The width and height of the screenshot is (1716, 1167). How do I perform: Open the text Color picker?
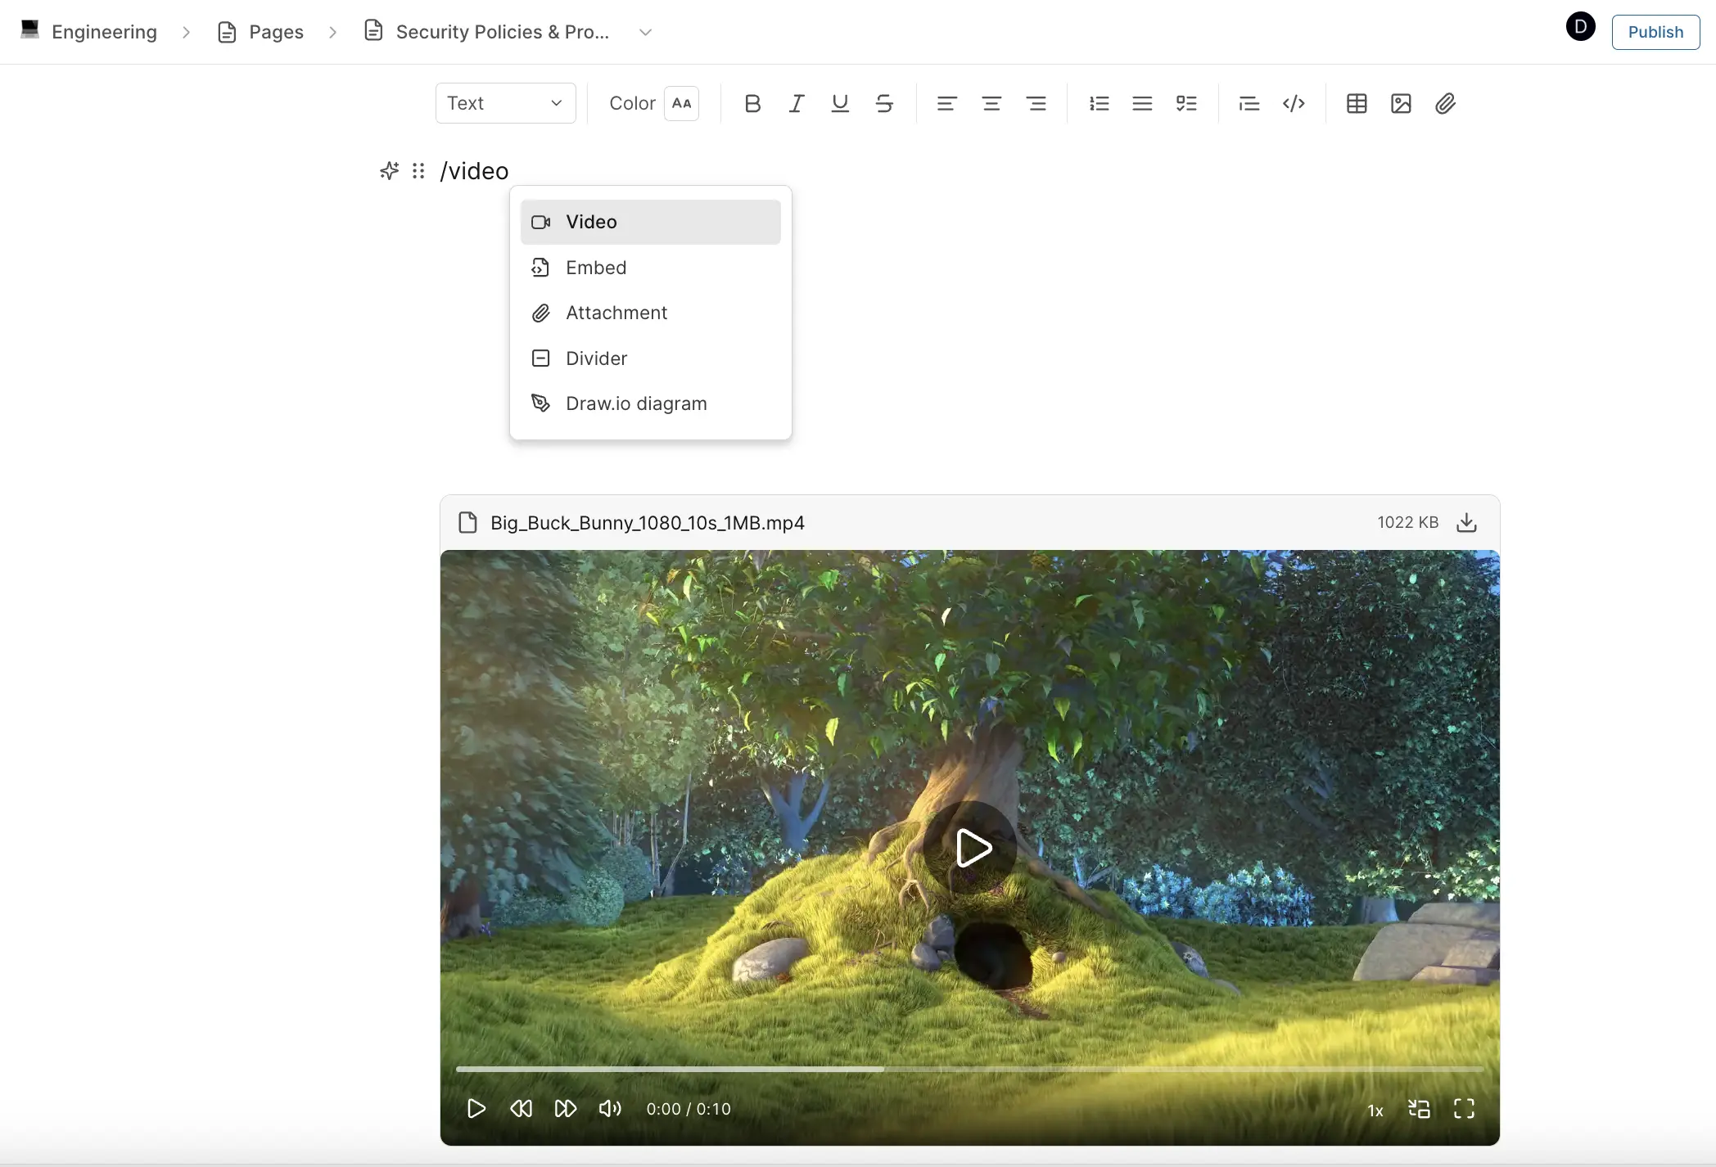[681, 103]
